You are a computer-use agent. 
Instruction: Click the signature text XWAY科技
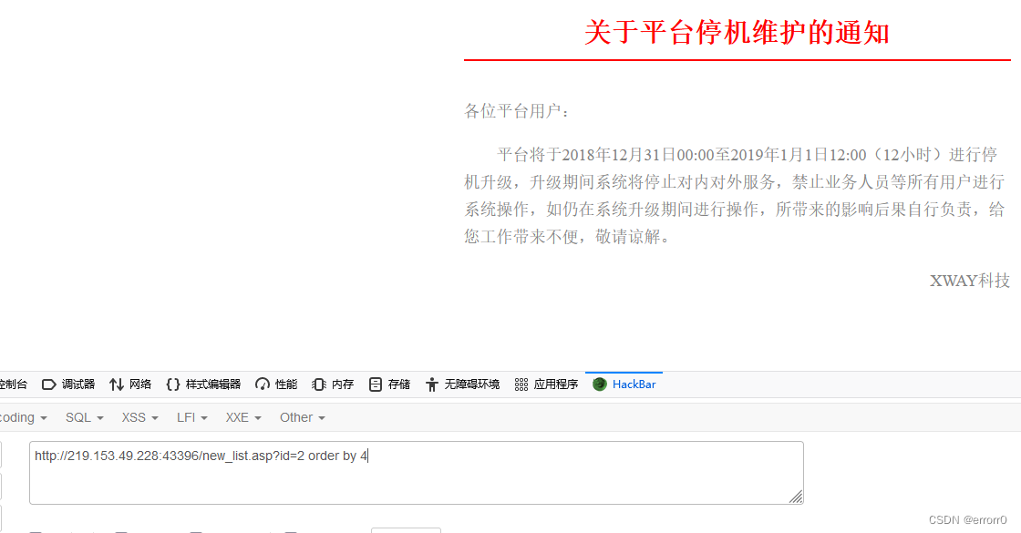click(970, 281)
